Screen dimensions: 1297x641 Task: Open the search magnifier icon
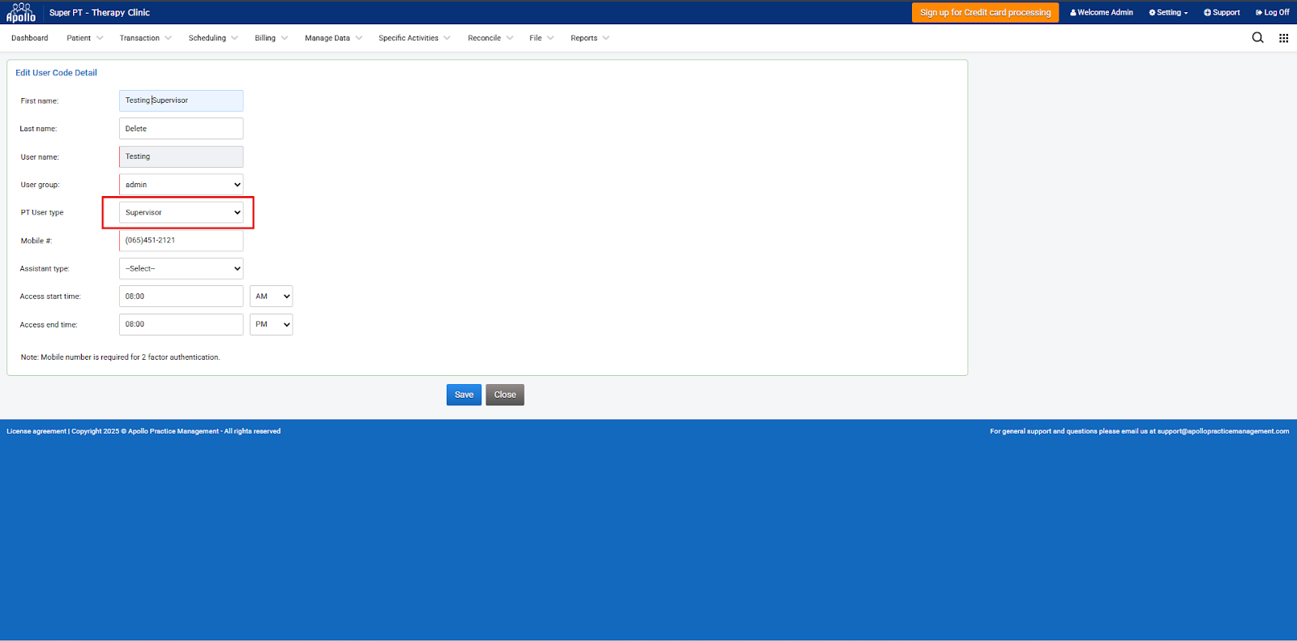pyautogui.click(x=1257, y=38)
